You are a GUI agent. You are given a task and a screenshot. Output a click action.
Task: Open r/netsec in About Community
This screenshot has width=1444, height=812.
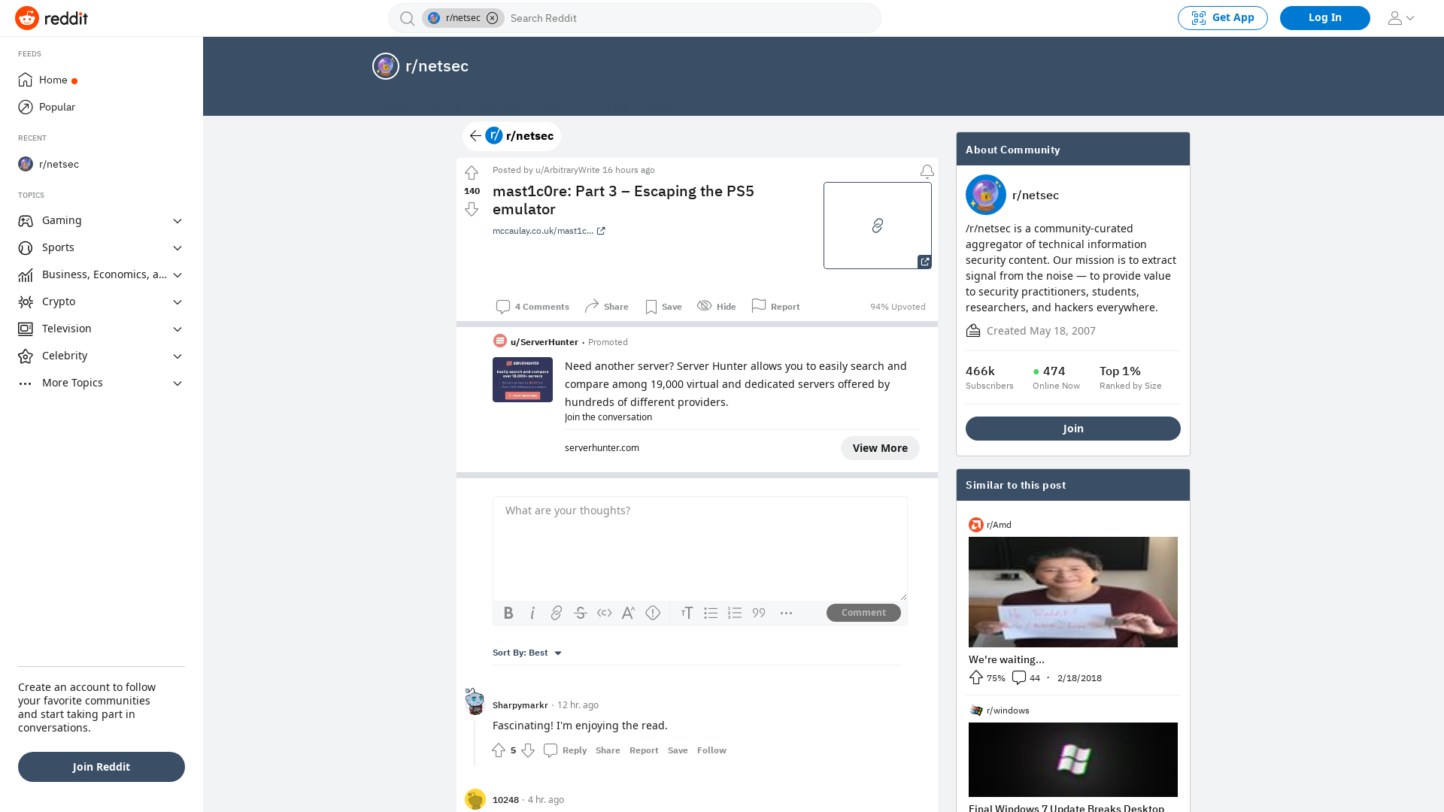pos(1036,195)
